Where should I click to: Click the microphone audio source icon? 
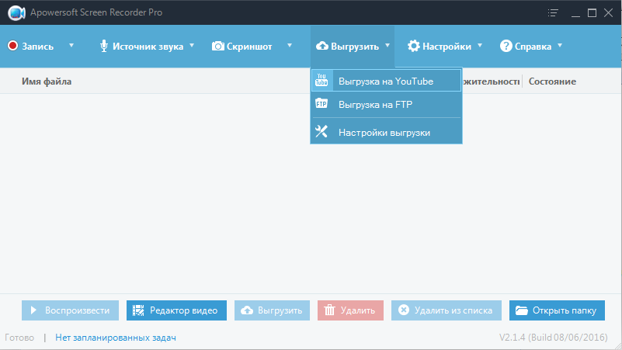pos(104,46)
